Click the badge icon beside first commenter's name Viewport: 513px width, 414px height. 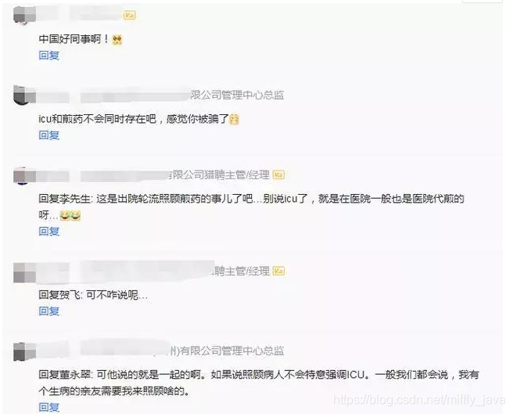pyautogui.click(x=129, y=16)
